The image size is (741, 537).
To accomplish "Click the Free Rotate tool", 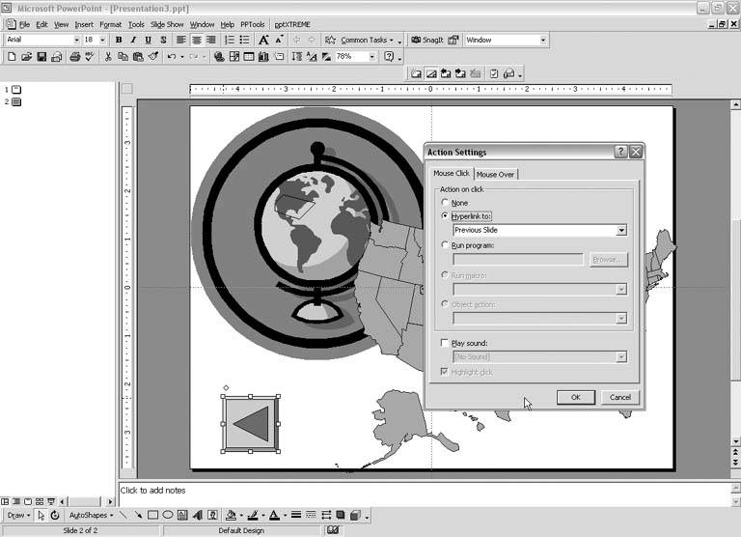I will (x=54, y=516).
